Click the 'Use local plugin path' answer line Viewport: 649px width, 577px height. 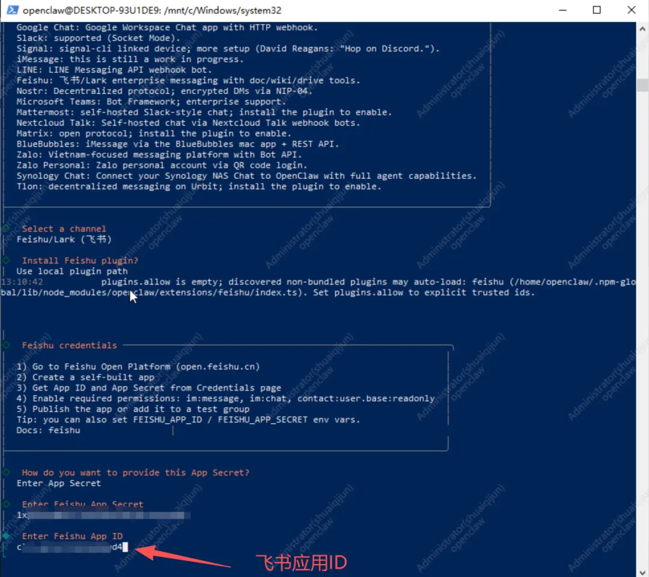pos(72,271)
